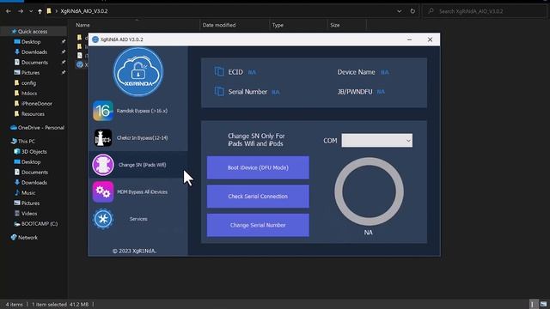Viewport: 550px width, 309px height.
Task: Switch Explorer to details view icon
Action: click(x=533, y=304)
